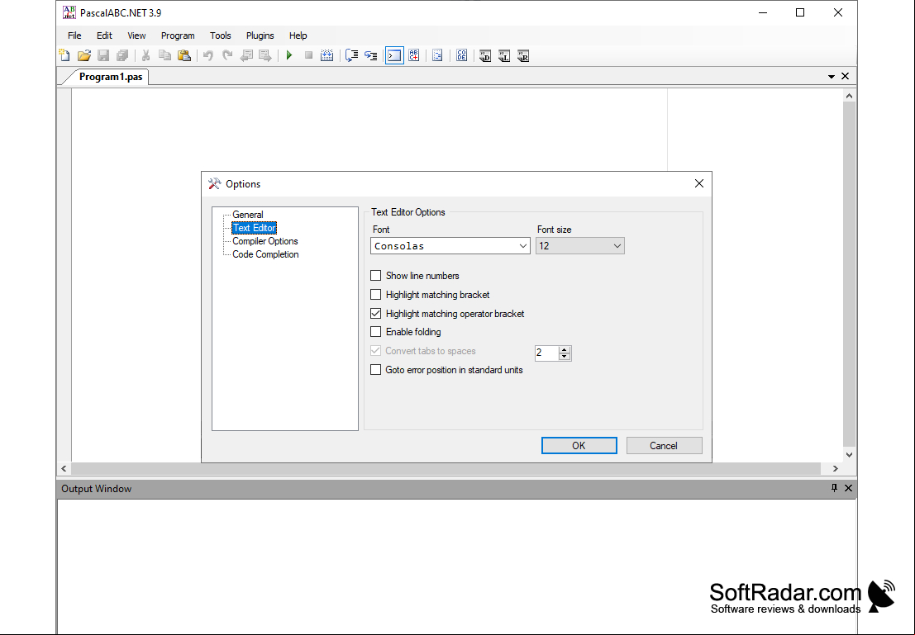Click the Save All toolbar icon
Screen dimensions: 915x635
click(122, 55)
